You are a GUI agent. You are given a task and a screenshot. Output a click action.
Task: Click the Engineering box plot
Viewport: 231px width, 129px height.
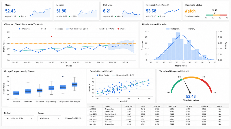click(x=51, y=88)
